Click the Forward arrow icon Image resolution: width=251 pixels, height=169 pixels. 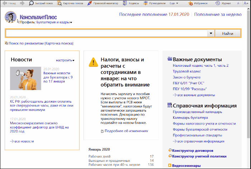tap(22, 3)
